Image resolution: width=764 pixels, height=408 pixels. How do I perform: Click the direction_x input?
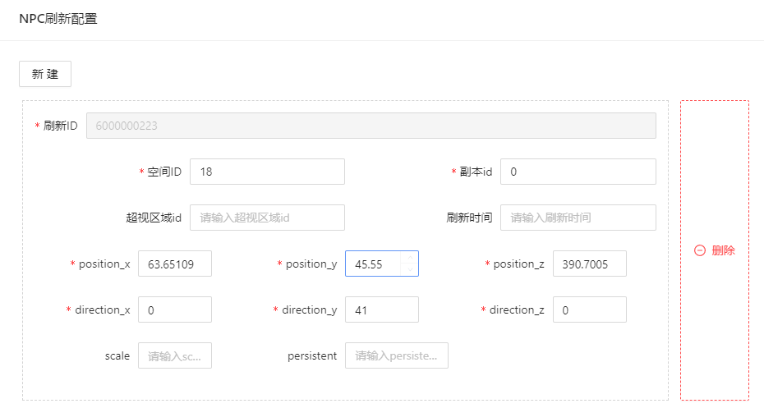pyautogui.click(x=174, y=309)
